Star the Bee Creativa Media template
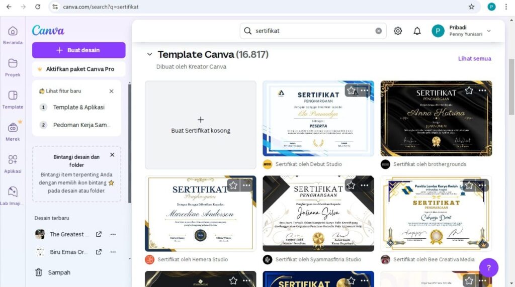This screenshot has height=287, width=515. (x=469, y=185)
